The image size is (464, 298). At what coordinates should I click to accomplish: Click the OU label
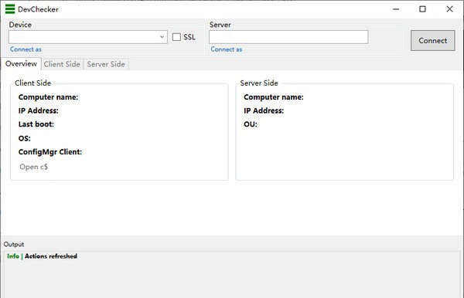[251, 124]
